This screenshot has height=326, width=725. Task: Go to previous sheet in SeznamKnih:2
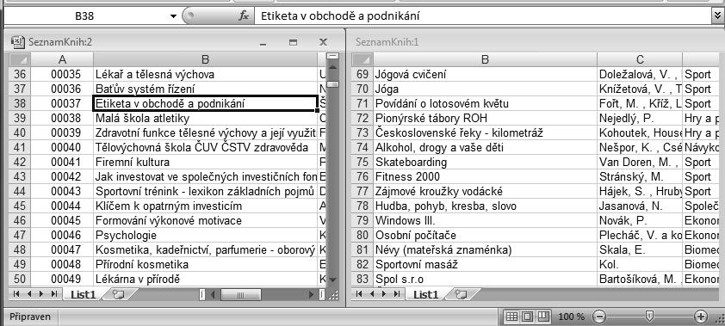(x=28, y=293)
